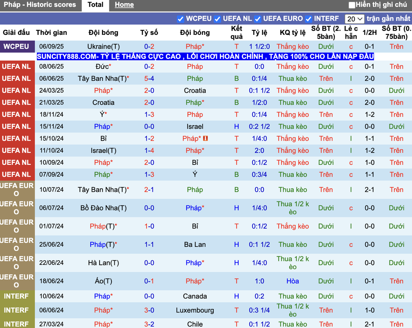Click the UEFA EURO label for 10/07/24
412x328 pixels.
click(x=17, y=189)
